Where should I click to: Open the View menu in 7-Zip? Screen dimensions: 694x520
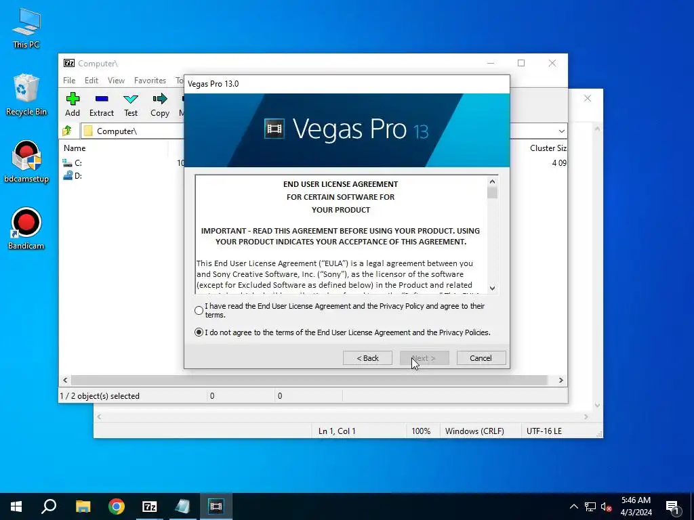116,81
